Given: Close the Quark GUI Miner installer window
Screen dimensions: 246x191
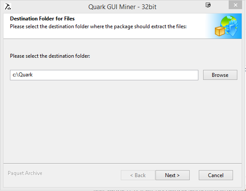Looking at the screenshot, I should click(235, 5).
